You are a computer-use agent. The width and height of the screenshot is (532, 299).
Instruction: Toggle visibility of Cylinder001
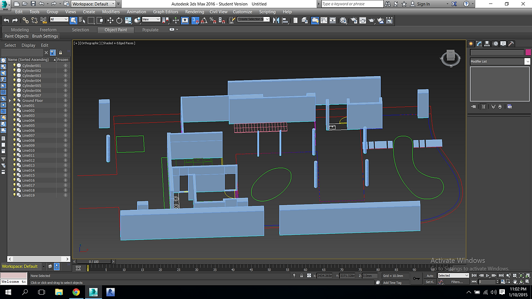(x=14, y=66)
